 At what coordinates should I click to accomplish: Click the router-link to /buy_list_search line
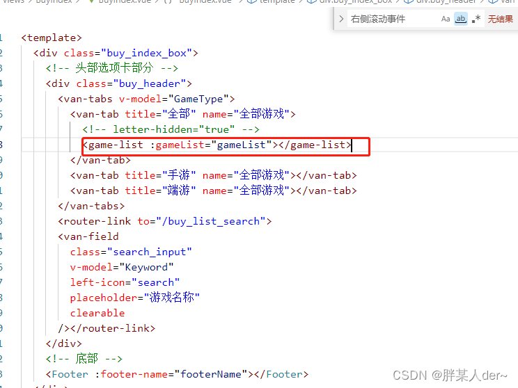pyautogui.click(x=165, y=221)
